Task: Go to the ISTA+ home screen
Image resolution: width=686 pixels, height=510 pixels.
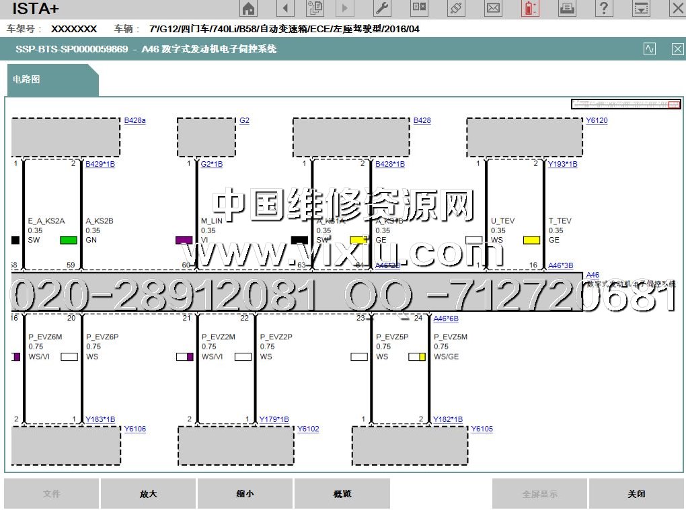Action: (x=249, y=9)
